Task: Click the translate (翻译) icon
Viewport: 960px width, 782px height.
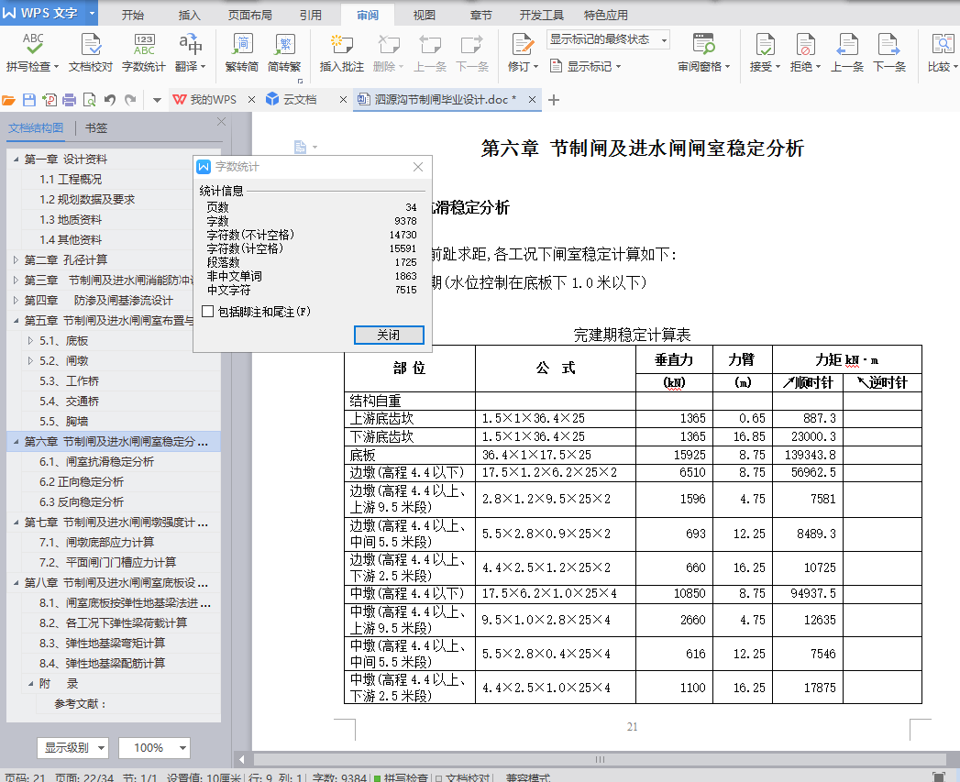Action: point(191,44)
